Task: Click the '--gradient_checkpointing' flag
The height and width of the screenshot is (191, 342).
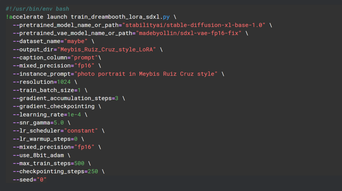Action: [x=54, y=106]
